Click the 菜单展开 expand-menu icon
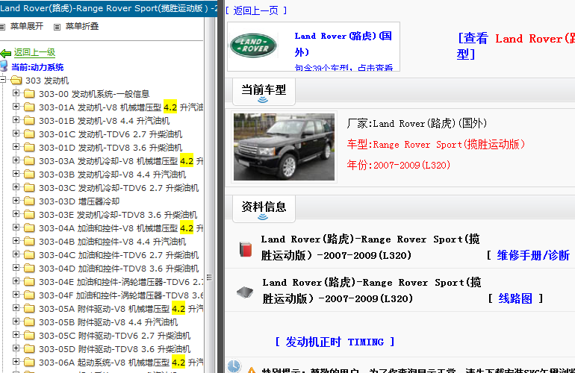 tap(2, 27)
